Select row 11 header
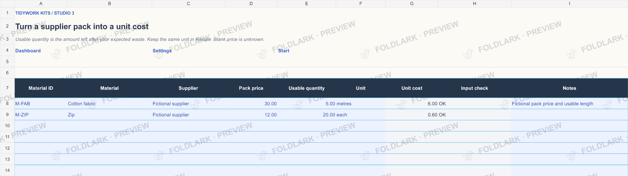Viewport: 628px width, 176px height. coord(7,137)
